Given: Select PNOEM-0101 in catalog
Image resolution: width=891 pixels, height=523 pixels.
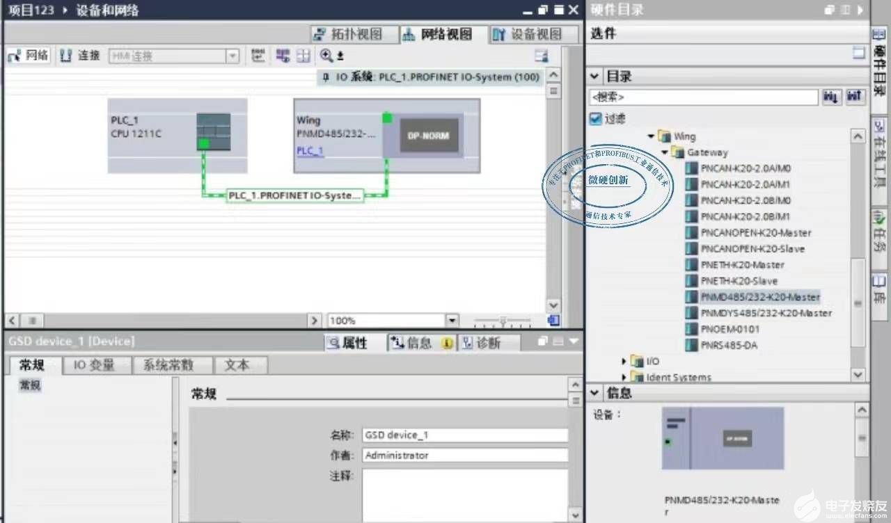Looking at the screenshot, I should click(x=723, y=329).
